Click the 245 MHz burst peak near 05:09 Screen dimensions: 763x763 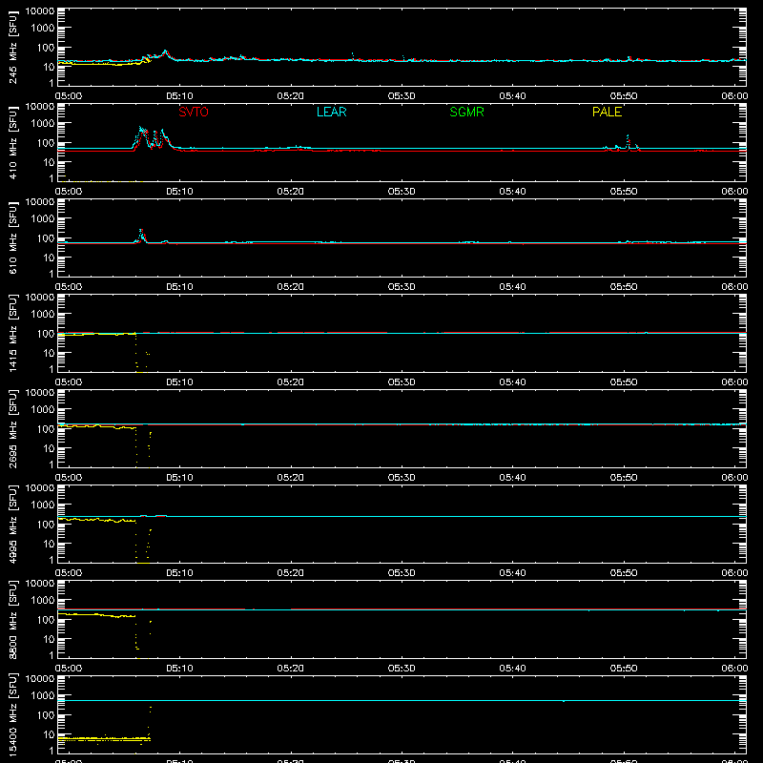click(x=165, y=52)
